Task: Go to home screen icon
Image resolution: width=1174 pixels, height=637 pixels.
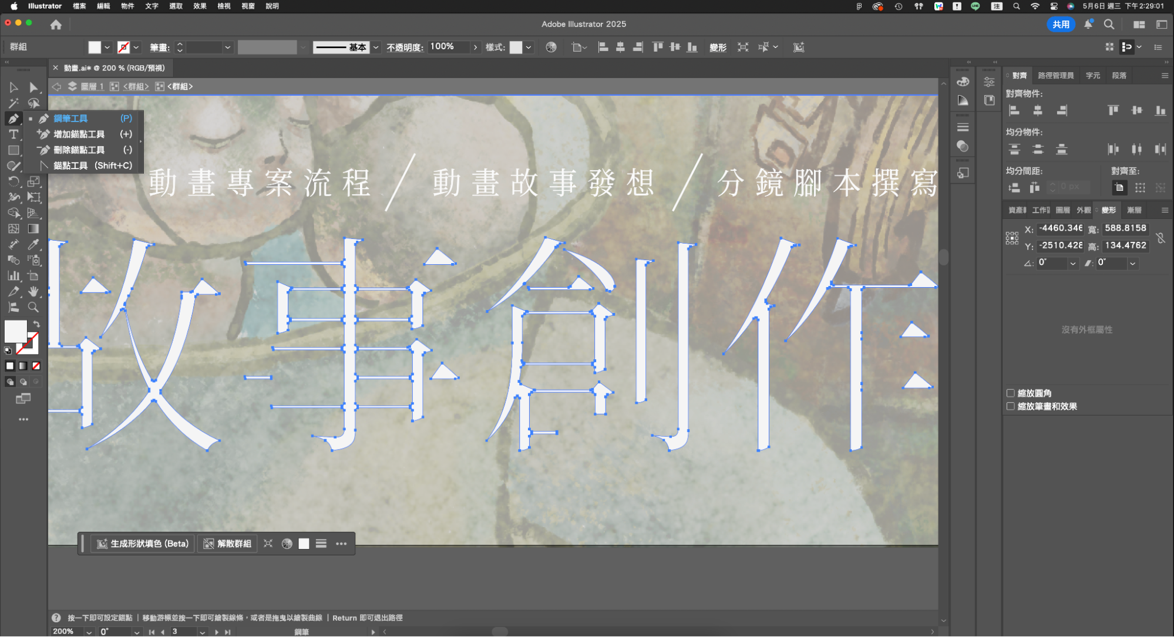Action: 56,25
